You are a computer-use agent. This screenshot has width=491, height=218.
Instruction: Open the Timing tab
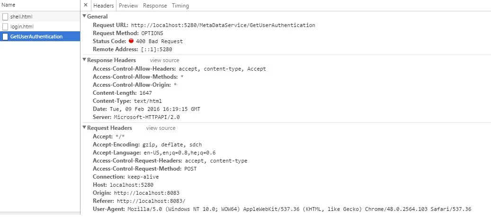(180, 6)
